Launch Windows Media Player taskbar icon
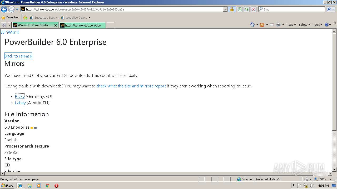337x189 pixels. pos(39,186)
